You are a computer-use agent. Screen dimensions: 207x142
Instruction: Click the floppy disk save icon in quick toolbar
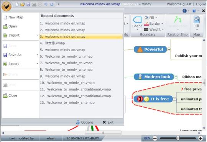click(28, 5)
